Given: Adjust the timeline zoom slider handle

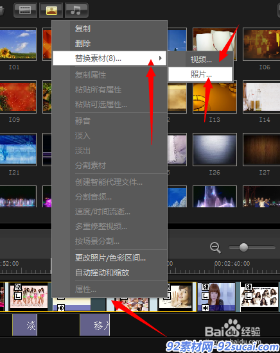Looking at the screenshot, I should click(243, 247).
